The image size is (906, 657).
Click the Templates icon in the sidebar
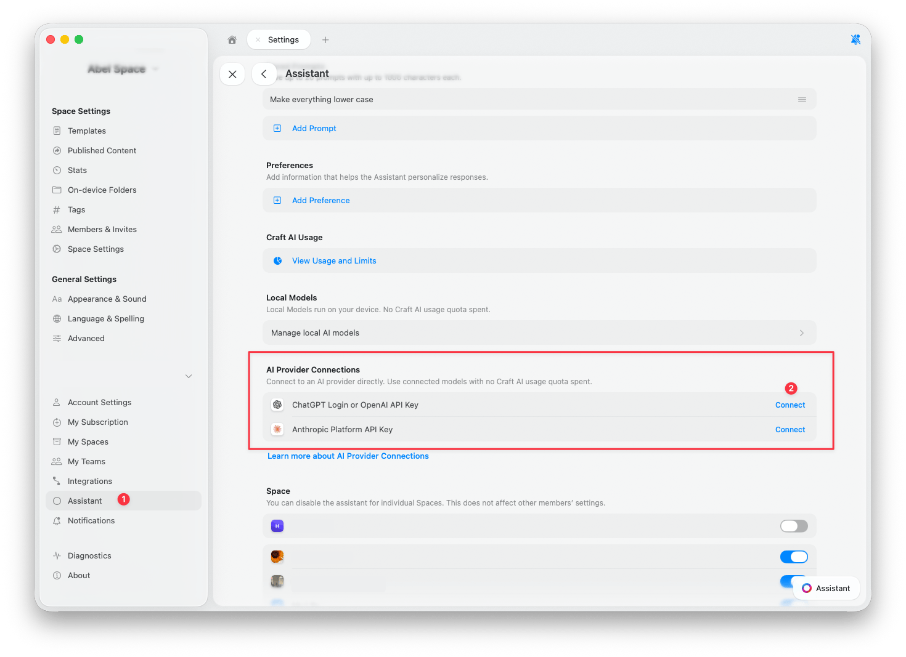pyautogui.click(x=57, y=131)
